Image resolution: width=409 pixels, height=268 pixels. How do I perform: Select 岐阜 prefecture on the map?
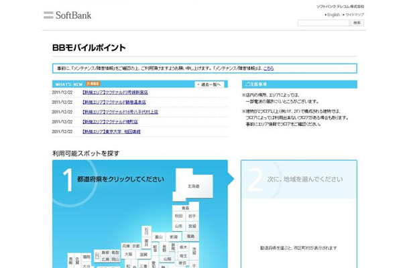[155, 249]
